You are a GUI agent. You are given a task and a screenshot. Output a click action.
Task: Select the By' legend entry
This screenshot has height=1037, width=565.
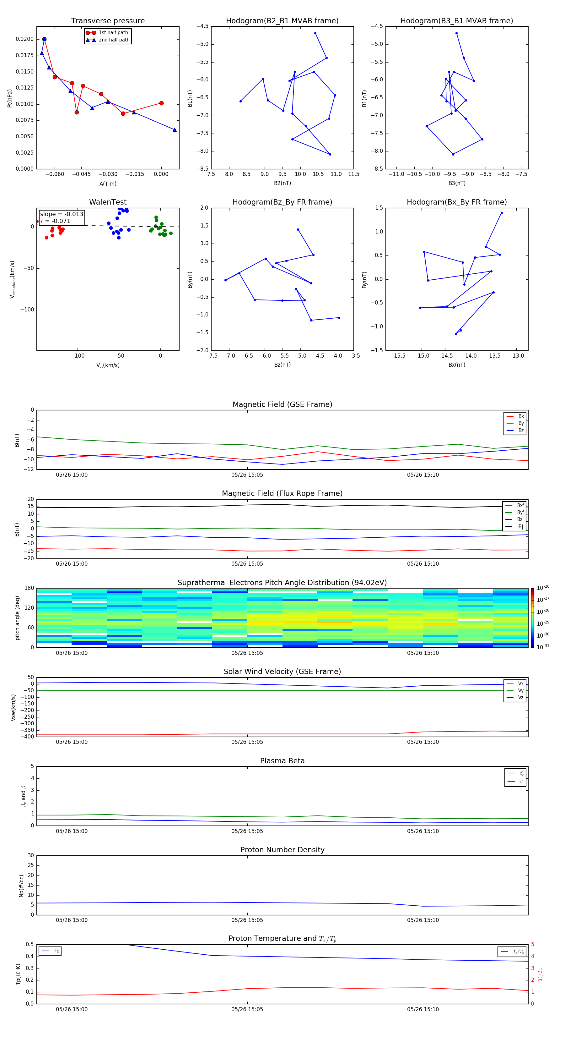pos(515,513)
